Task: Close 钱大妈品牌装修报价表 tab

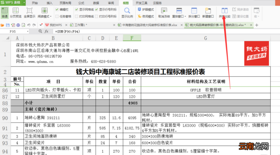Action: click(x=251, y=25)
